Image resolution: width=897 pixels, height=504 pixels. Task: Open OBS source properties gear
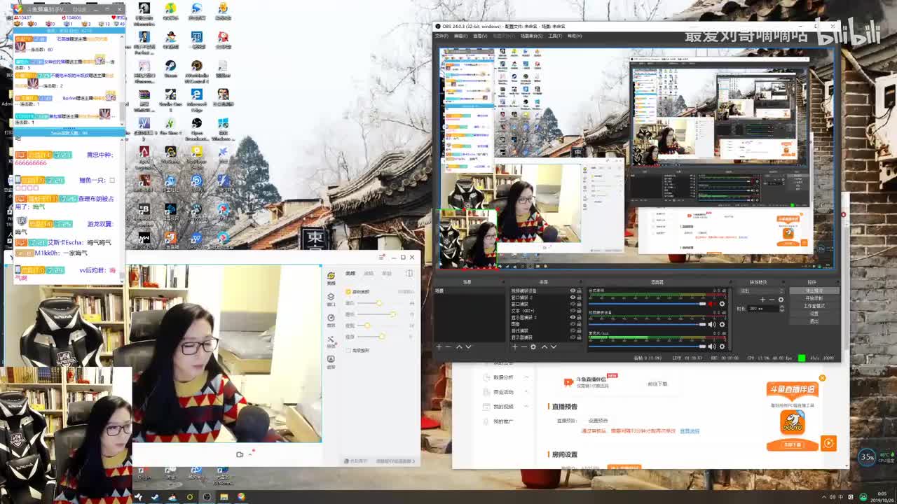[533, 346]
